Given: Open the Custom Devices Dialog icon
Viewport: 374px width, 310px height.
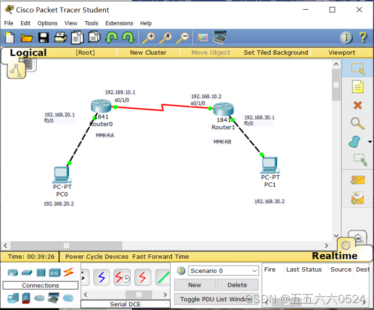Looking at the screenshot, I should [x=219, y=37].
